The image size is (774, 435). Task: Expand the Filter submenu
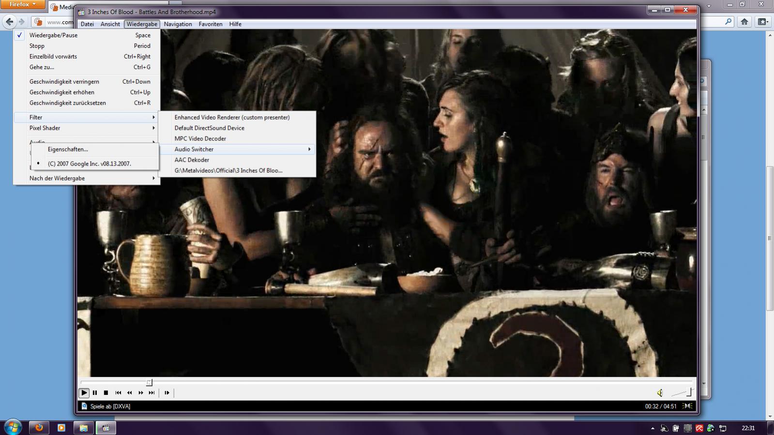86,118
